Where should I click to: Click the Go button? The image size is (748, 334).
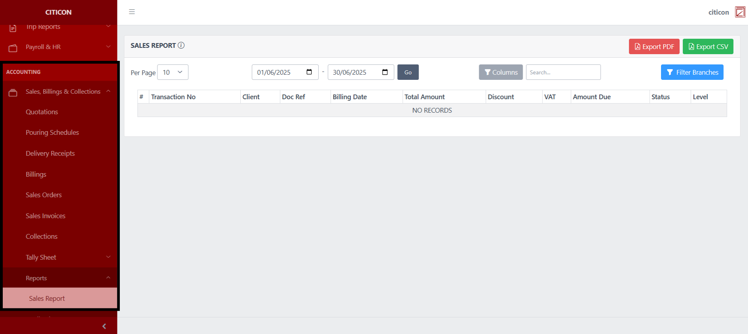click(408, 72)
